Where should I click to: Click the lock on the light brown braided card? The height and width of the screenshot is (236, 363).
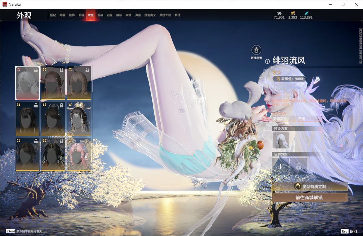click(87, 70)
